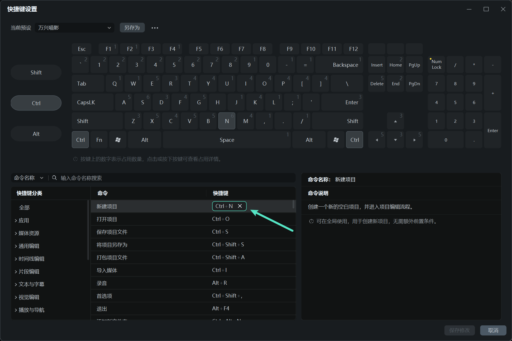Screen dimensions: 512x341
Task: Select the 打开项目 command row
Action: pos(193,219)
